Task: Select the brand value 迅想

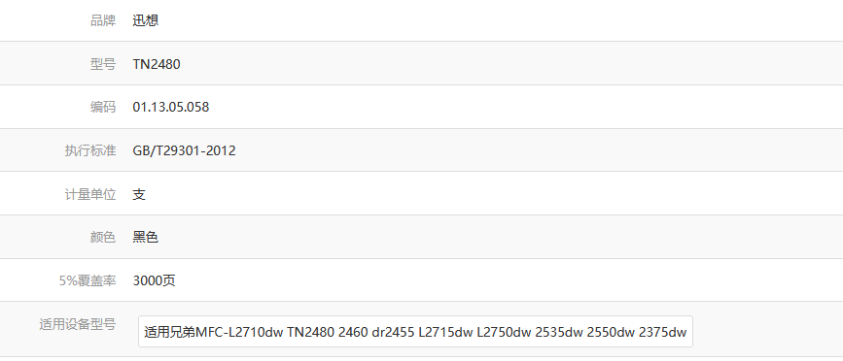Action: (146, 21)
